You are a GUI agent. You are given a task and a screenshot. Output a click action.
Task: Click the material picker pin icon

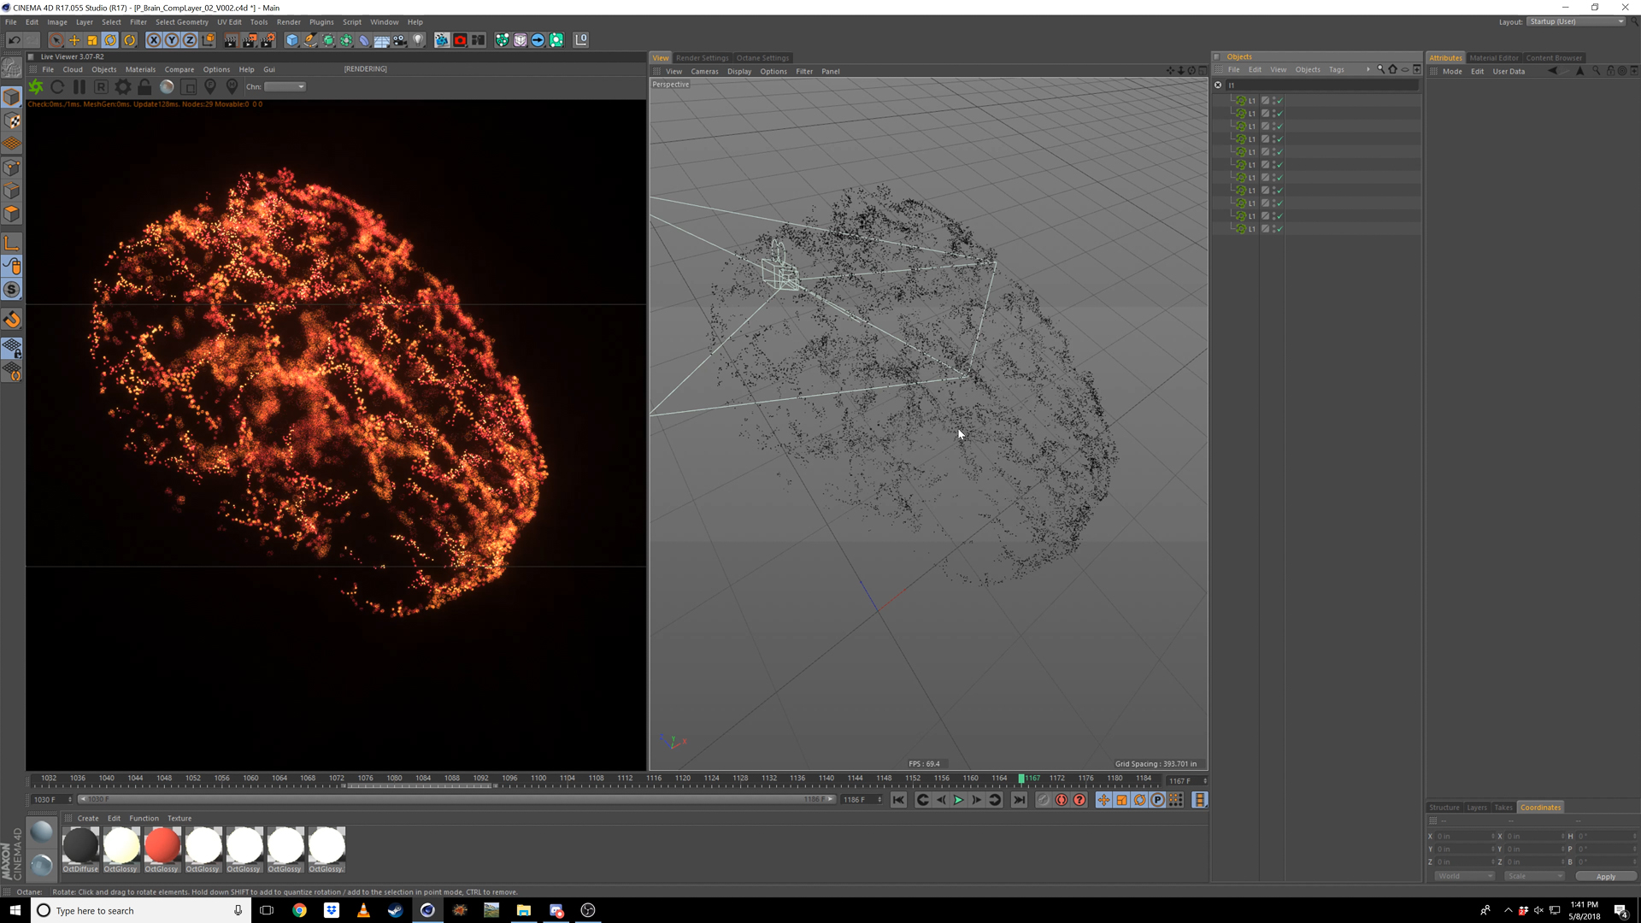click(x=232, y=87)
